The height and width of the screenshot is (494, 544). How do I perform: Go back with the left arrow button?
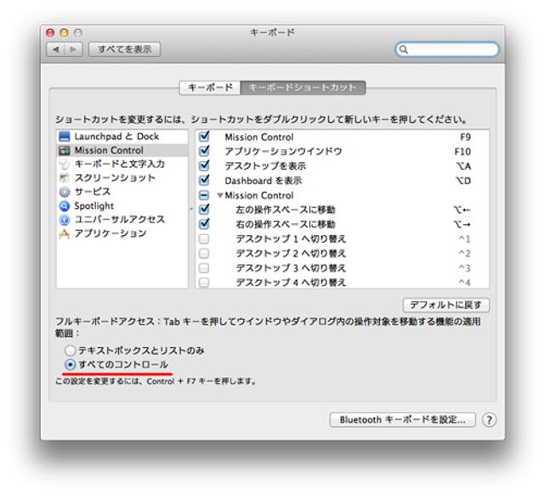click(x=55, y=49)
